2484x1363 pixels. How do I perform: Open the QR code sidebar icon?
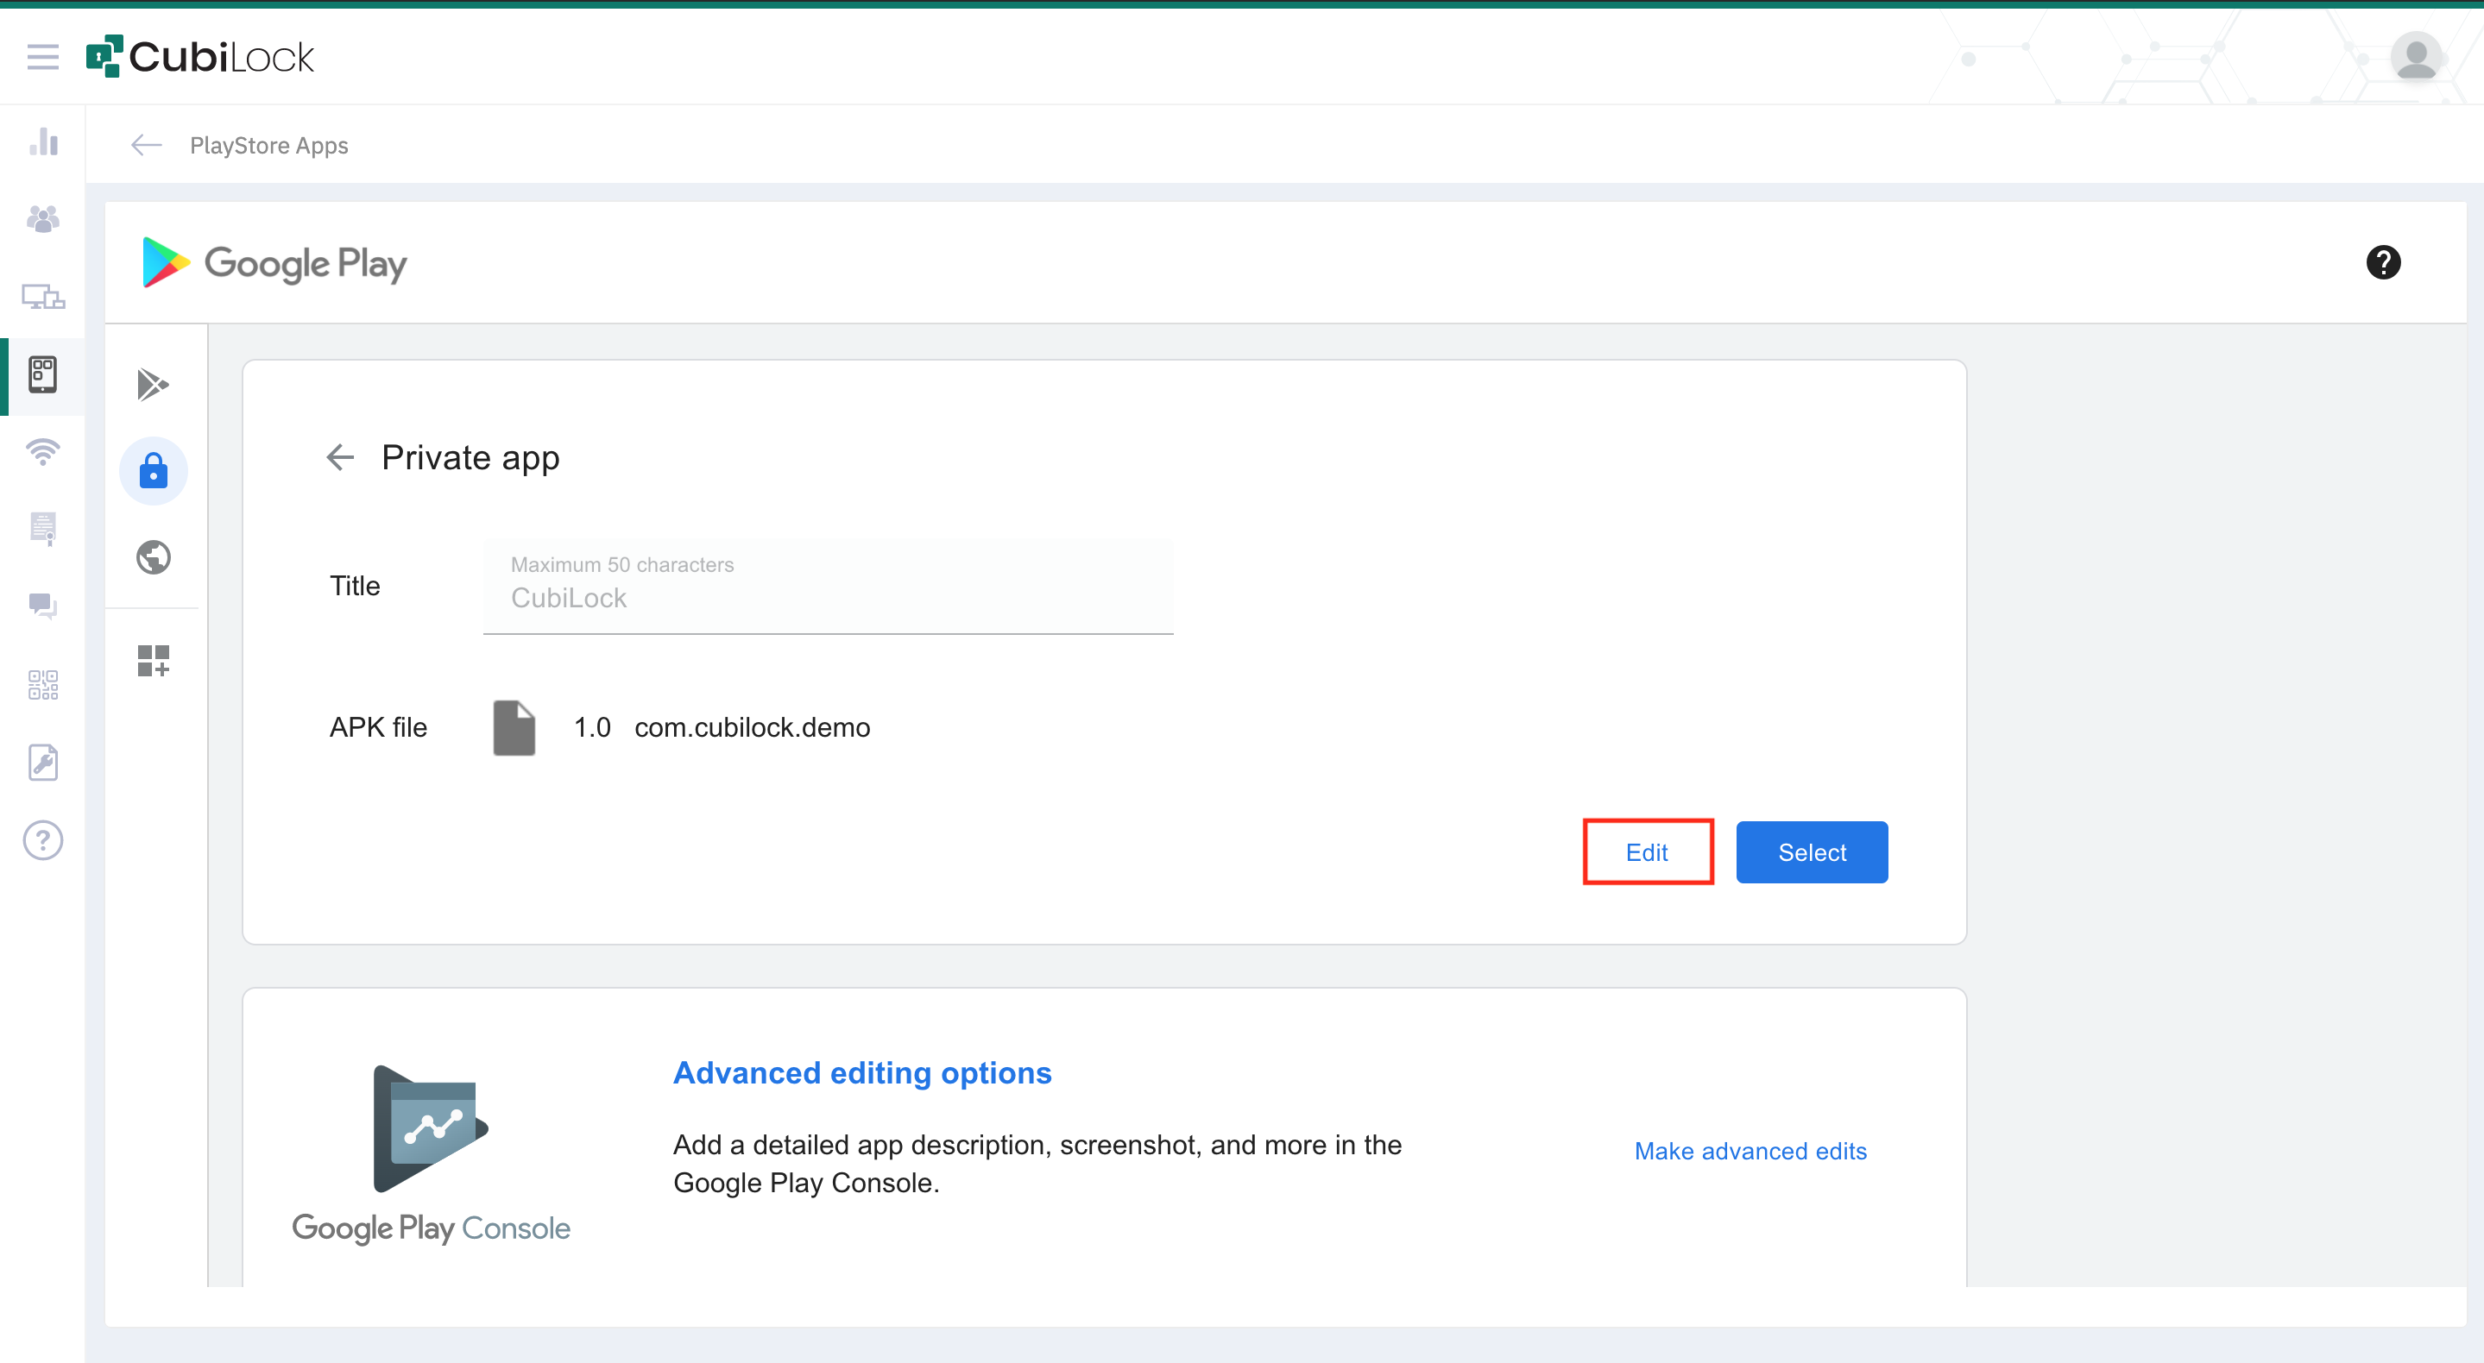[x=43, y=684]
